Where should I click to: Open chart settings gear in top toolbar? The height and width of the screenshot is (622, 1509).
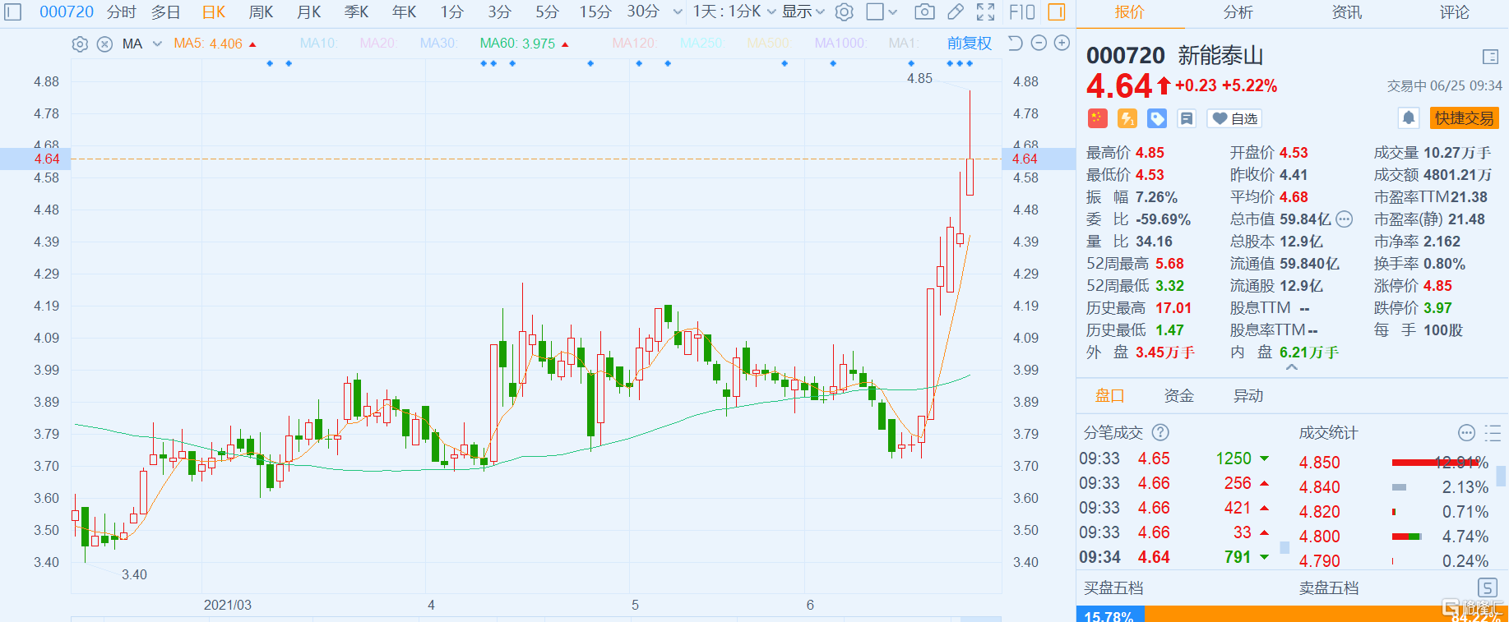coord(844,12)
